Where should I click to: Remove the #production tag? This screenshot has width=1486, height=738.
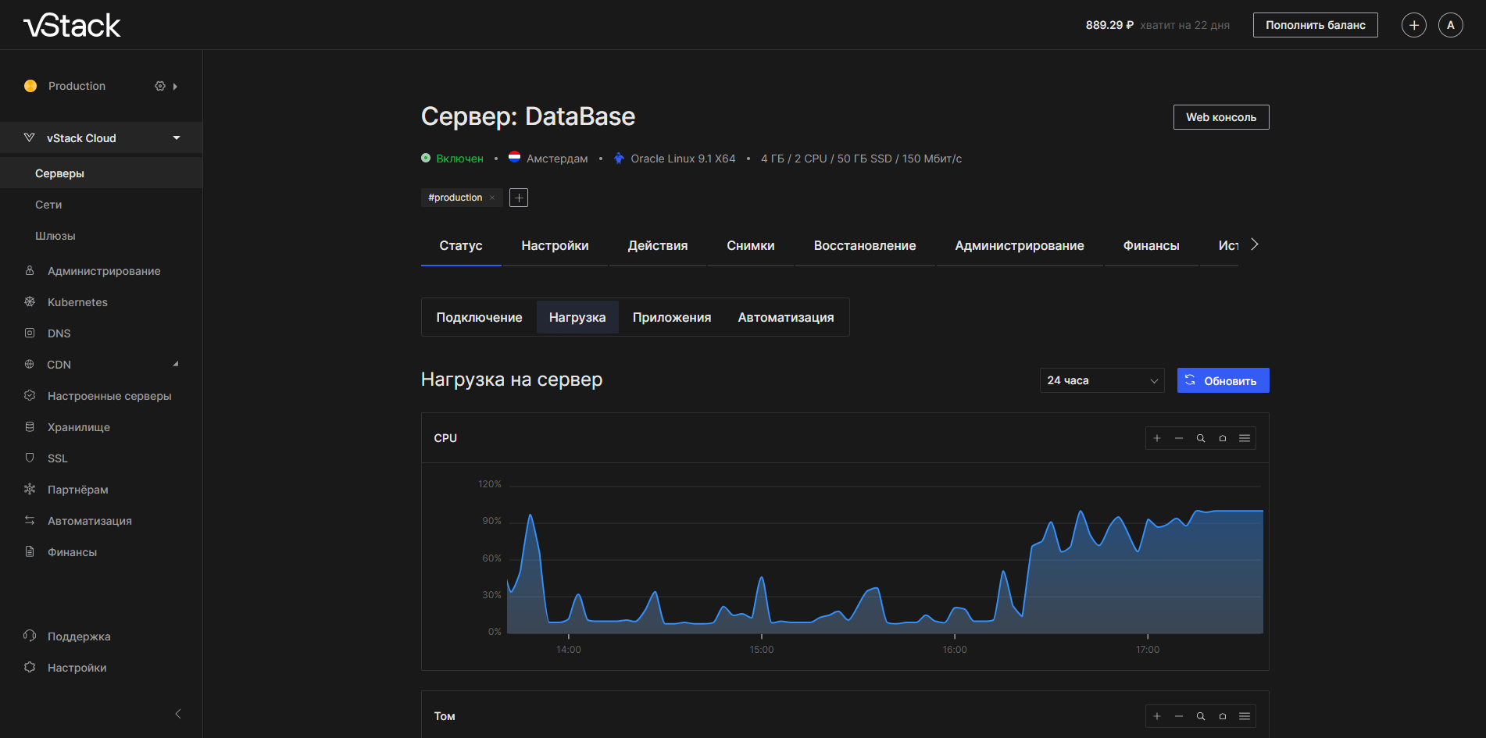[492, 198]
